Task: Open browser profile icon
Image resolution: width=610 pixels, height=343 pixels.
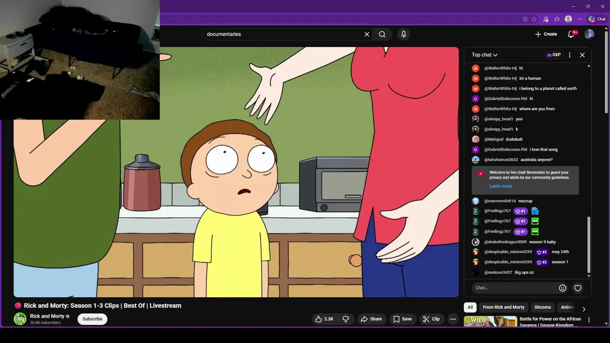Action: tap(568, 19)
